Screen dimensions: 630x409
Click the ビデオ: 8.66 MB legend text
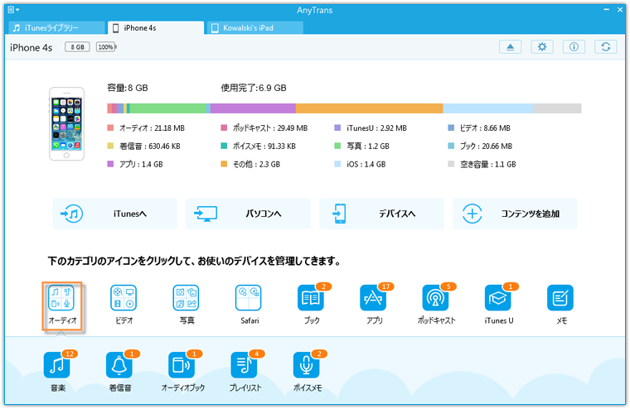[485, 128]
